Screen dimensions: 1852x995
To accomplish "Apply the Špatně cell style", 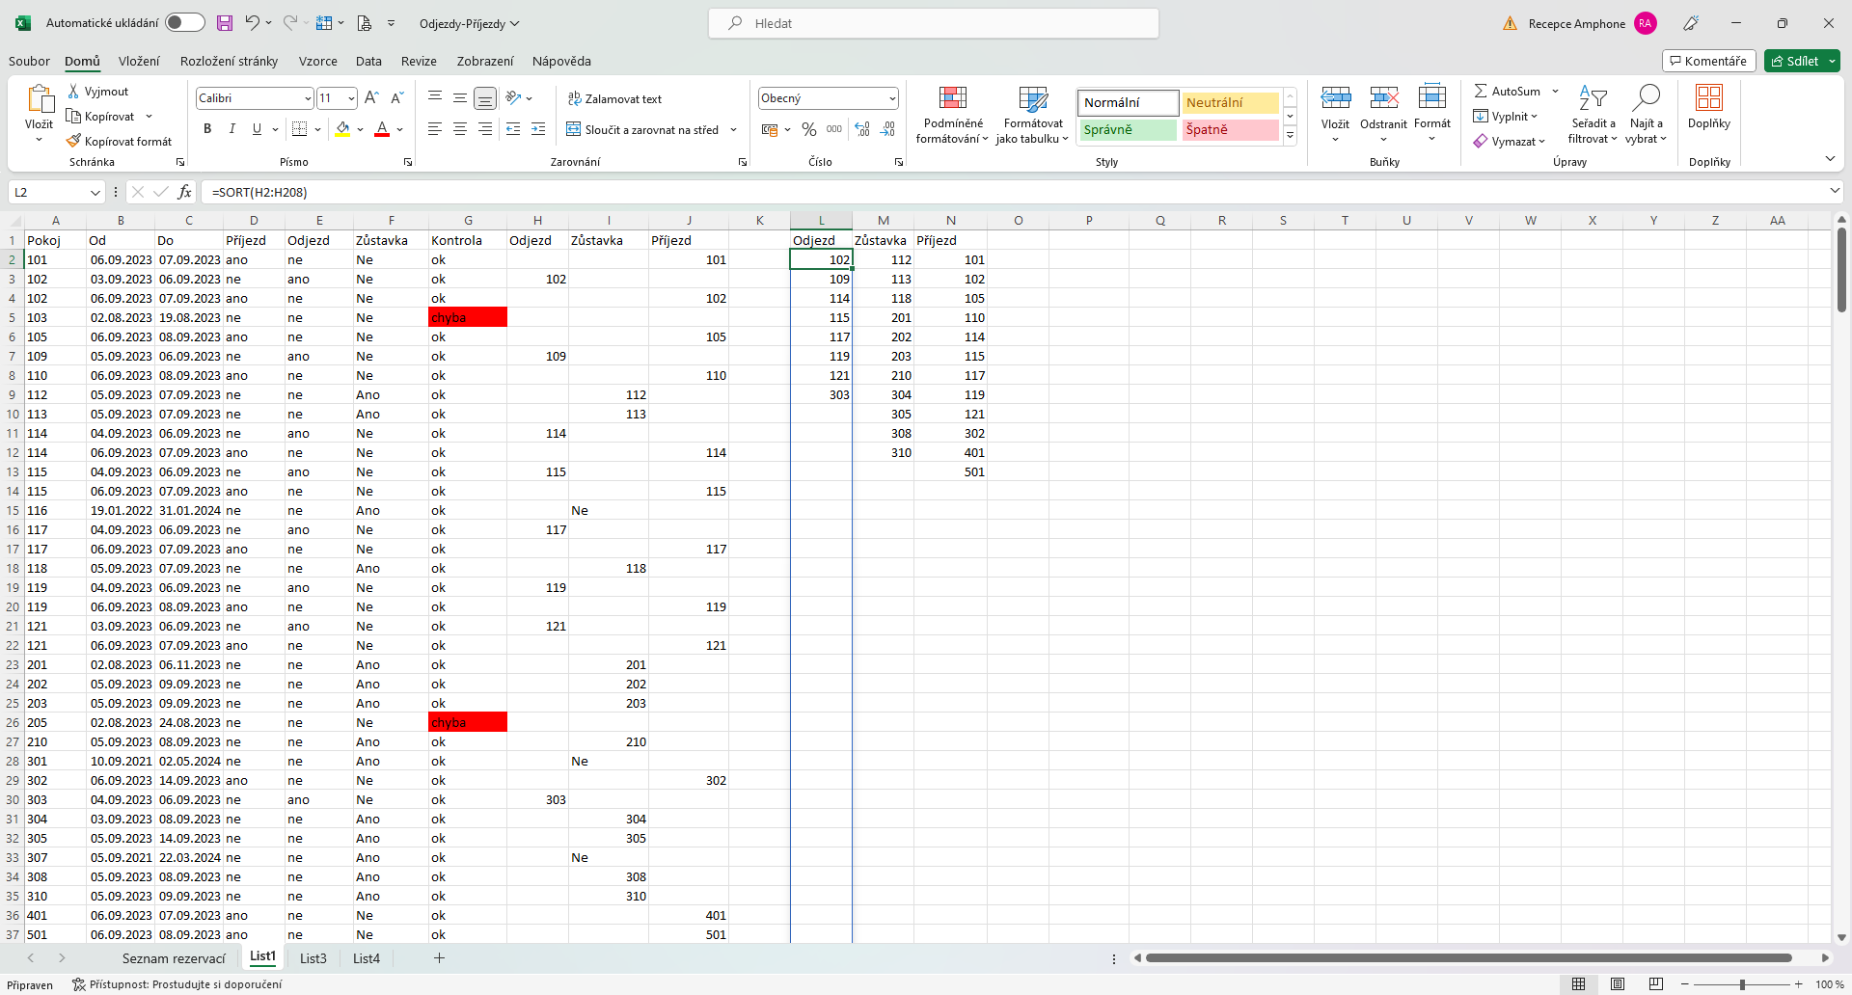I will coord(1230,129).
